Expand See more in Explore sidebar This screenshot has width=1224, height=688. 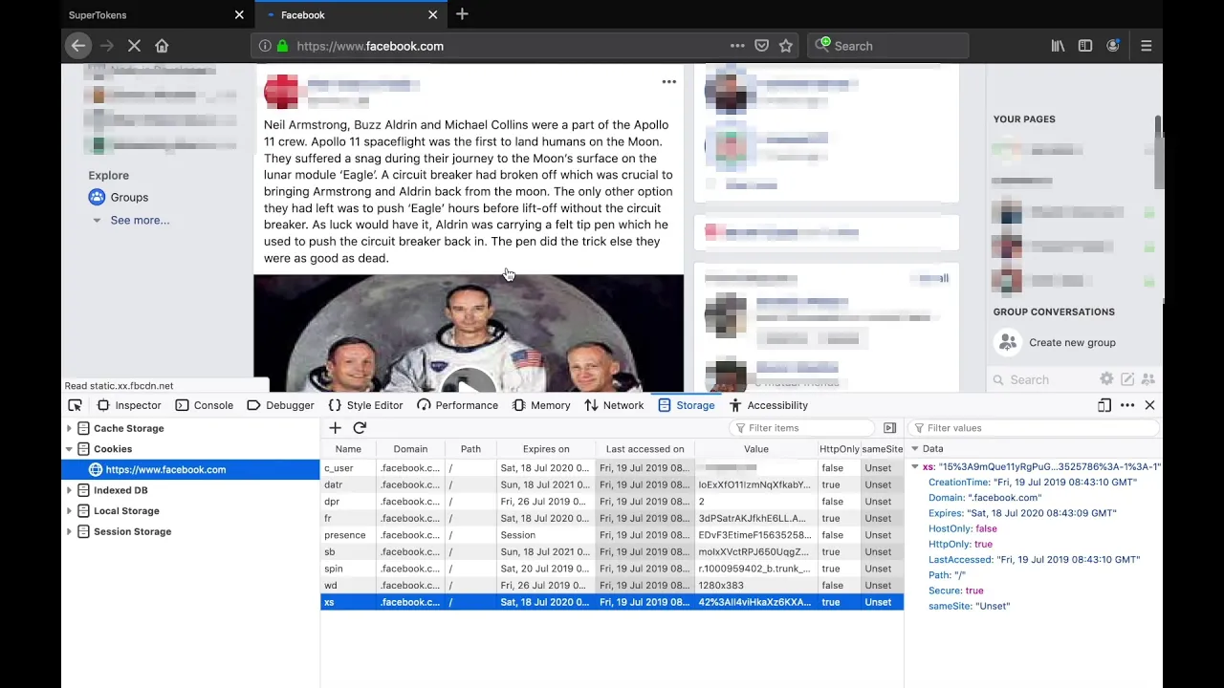click(x=140, y=220)
